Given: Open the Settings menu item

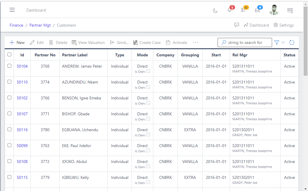Looking at the screenshot, I should click(x=284, y=25).
